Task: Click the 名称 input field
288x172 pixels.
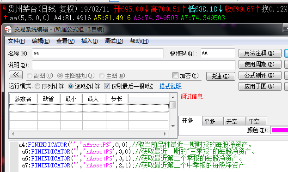Action: 98,53
